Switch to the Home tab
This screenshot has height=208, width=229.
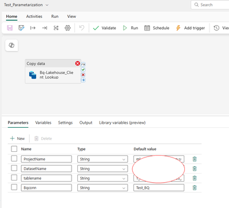[x=11, y=17]
